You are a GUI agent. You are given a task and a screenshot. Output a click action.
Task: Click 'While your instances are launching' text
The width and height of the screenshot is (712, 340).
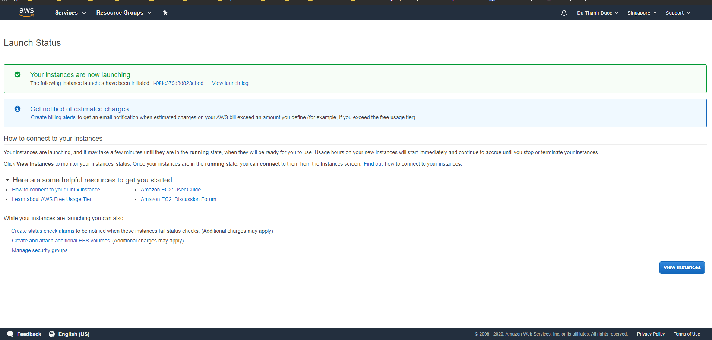pos(63,218)
